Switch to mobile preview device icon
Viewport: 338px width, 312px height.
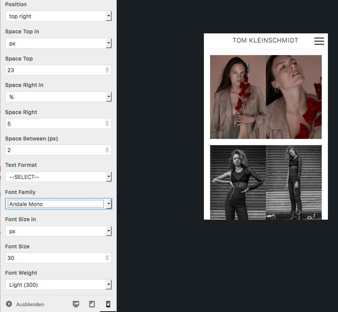pos(108,304)
